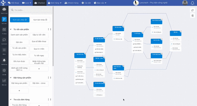
Task: Click the refresh icon on canvas
Action: [193, 10]
